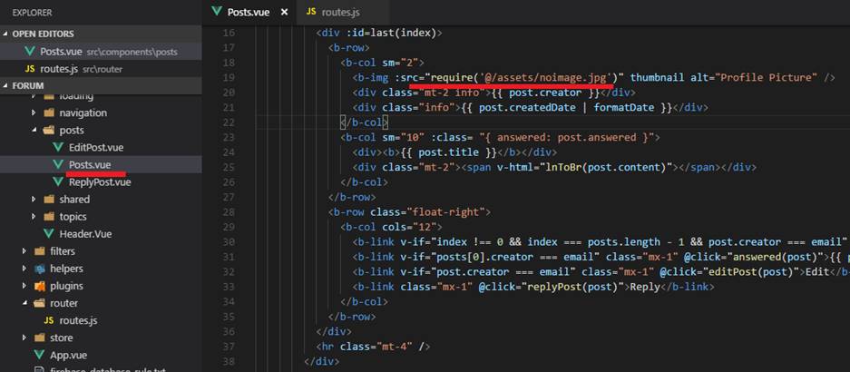Open Posts.vue from the Open Editors list

click(x=62, y=52)
